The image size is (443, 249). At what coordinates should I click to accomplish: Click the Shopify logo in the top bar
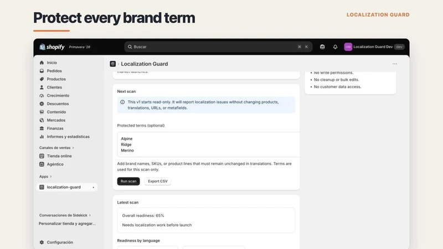(52, 47)
